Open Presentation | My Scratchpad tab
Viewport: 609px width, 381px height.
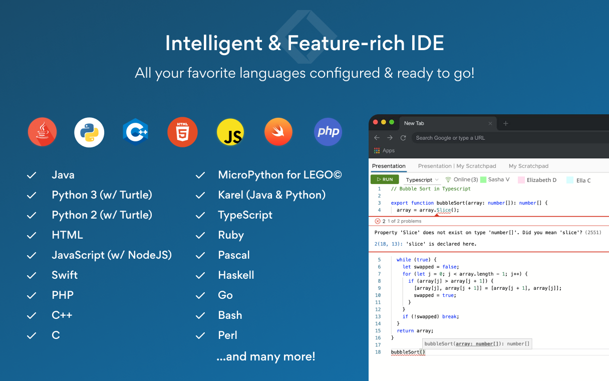click(457, 166)
